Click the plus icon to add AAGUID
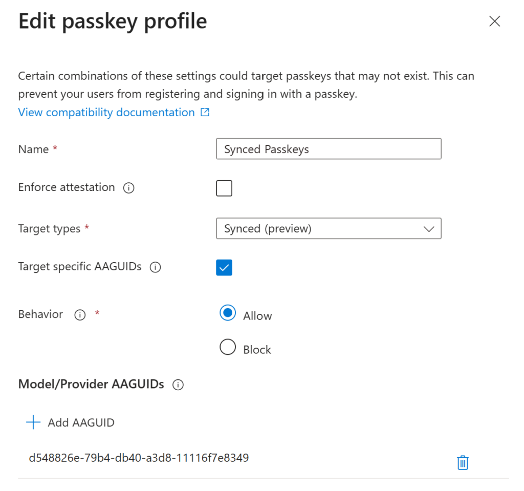Screen dimensions: 524x491 click(33, 422)
